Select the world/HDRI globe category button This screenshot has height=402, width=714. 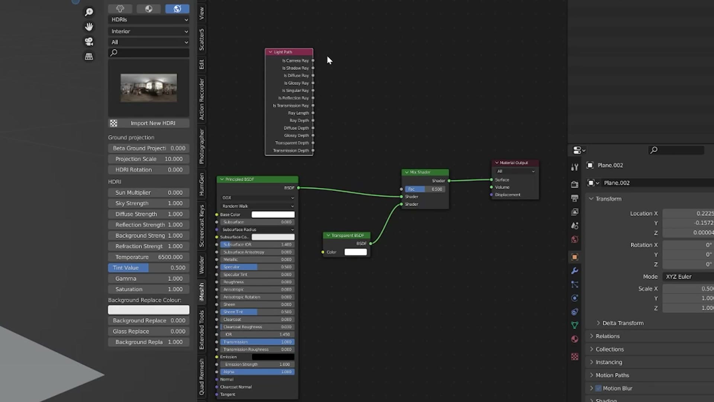pos(177,9)
